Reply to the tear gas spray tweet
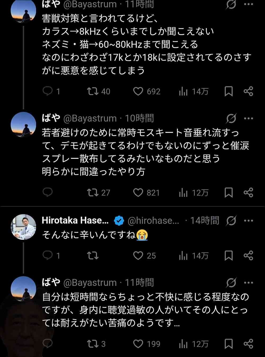Viewport: 265px width, 357px height. point(48,193)
